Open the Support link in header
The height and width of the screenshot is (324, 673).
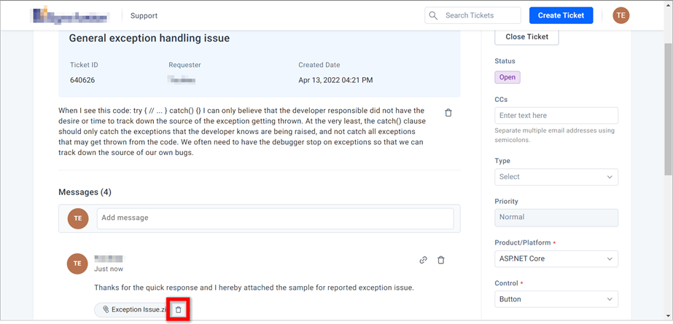tap(144, 16)
